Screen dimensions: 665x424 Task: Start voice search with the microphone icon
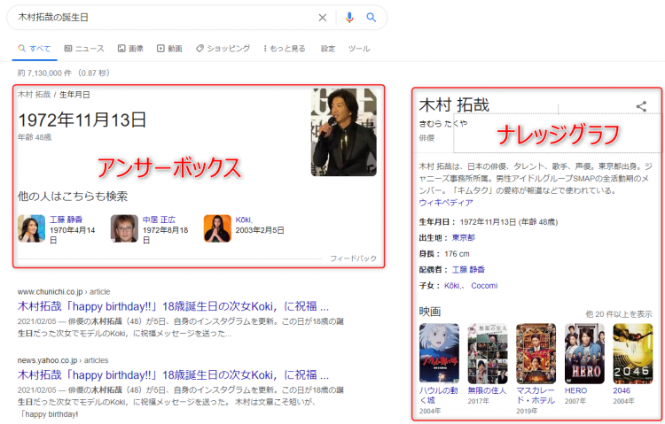pyautogui.click(x=349, y=18)
